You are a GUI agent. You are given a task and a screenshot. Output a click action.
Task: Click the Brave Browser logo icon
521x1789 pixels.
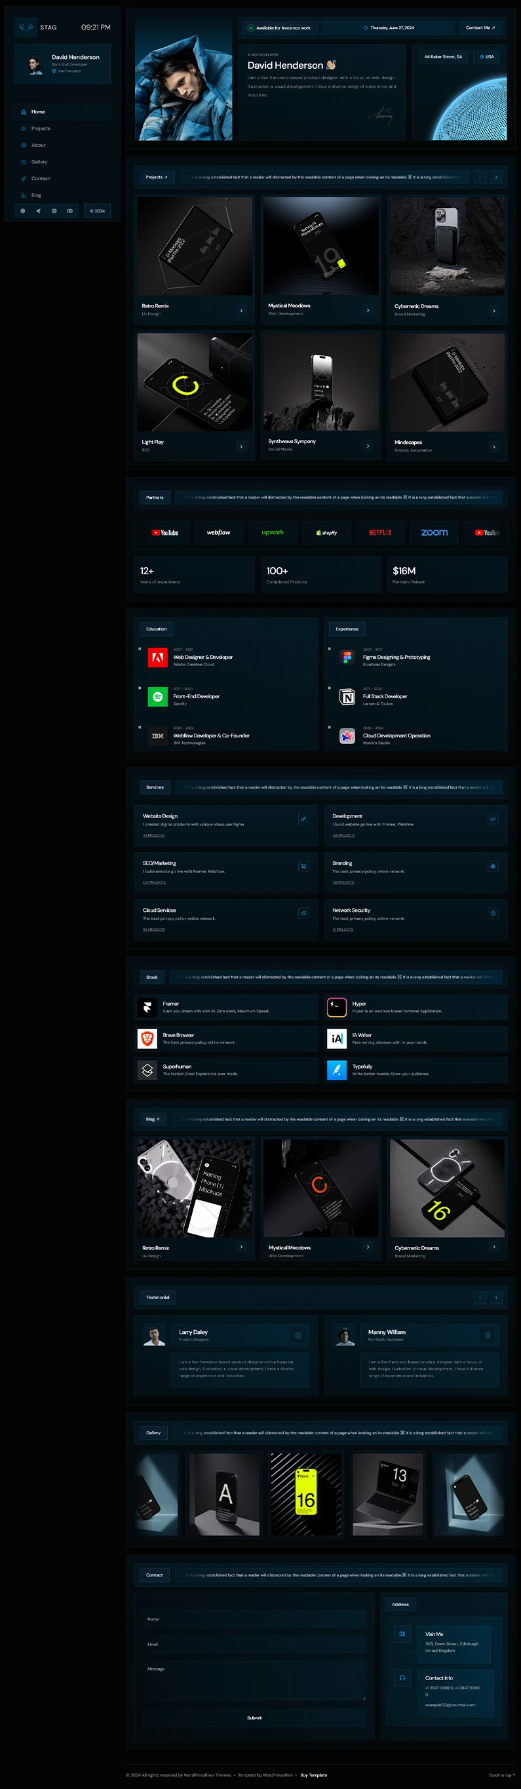tap(147, 1038)
